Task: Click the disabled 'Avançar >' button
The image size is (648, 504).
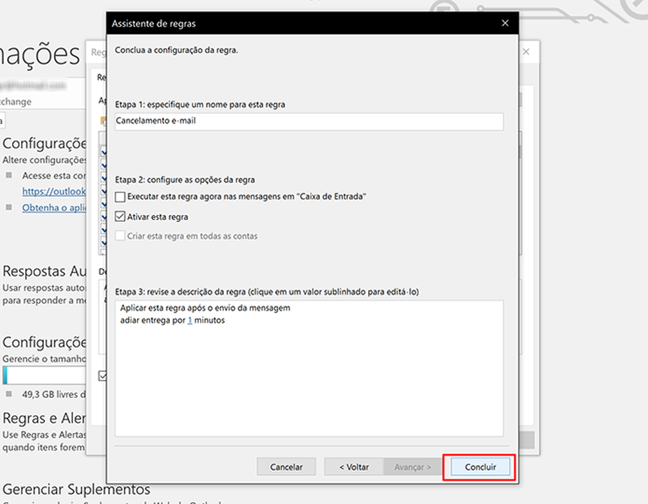Action: pos(412,466)
